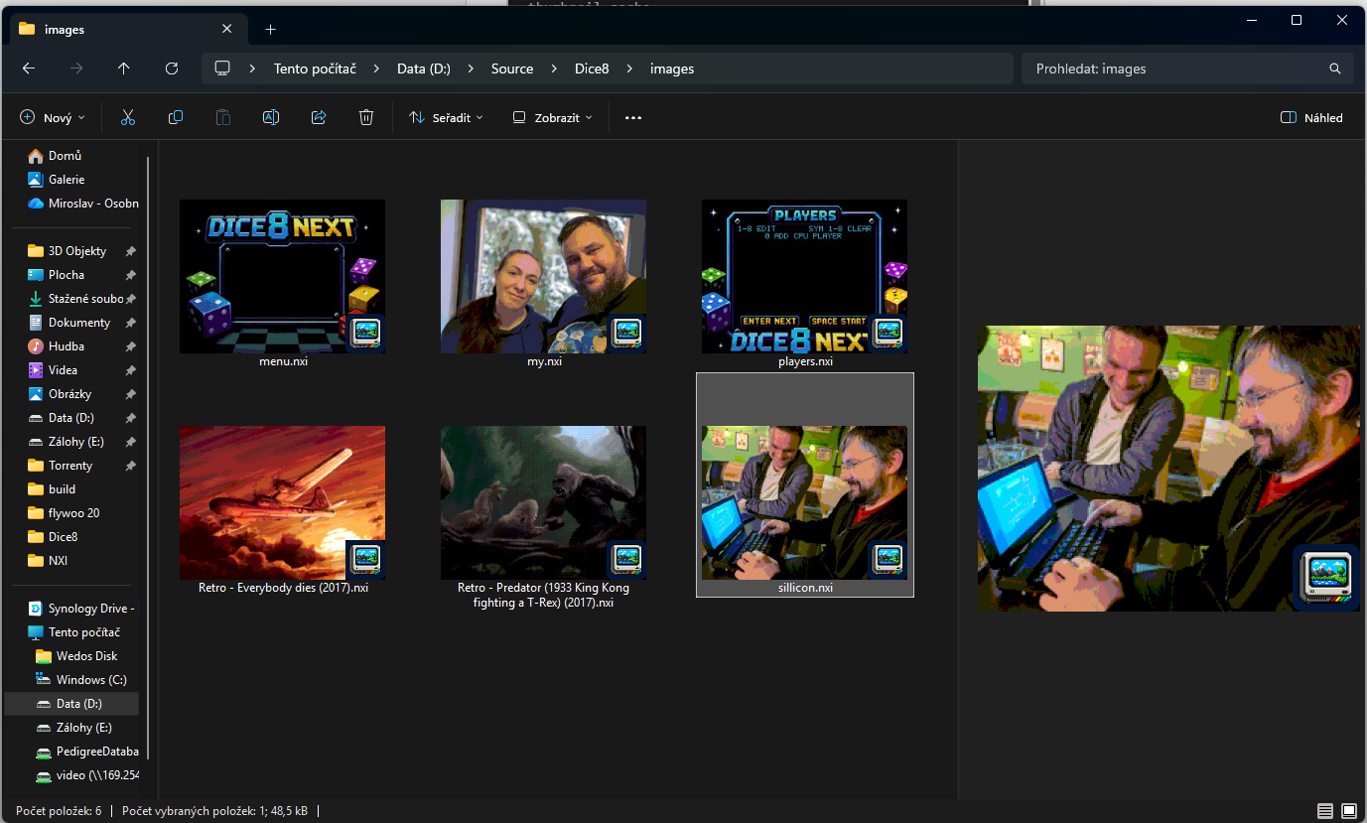Open the 3D Objekty pinned folder

pos(76,251)
